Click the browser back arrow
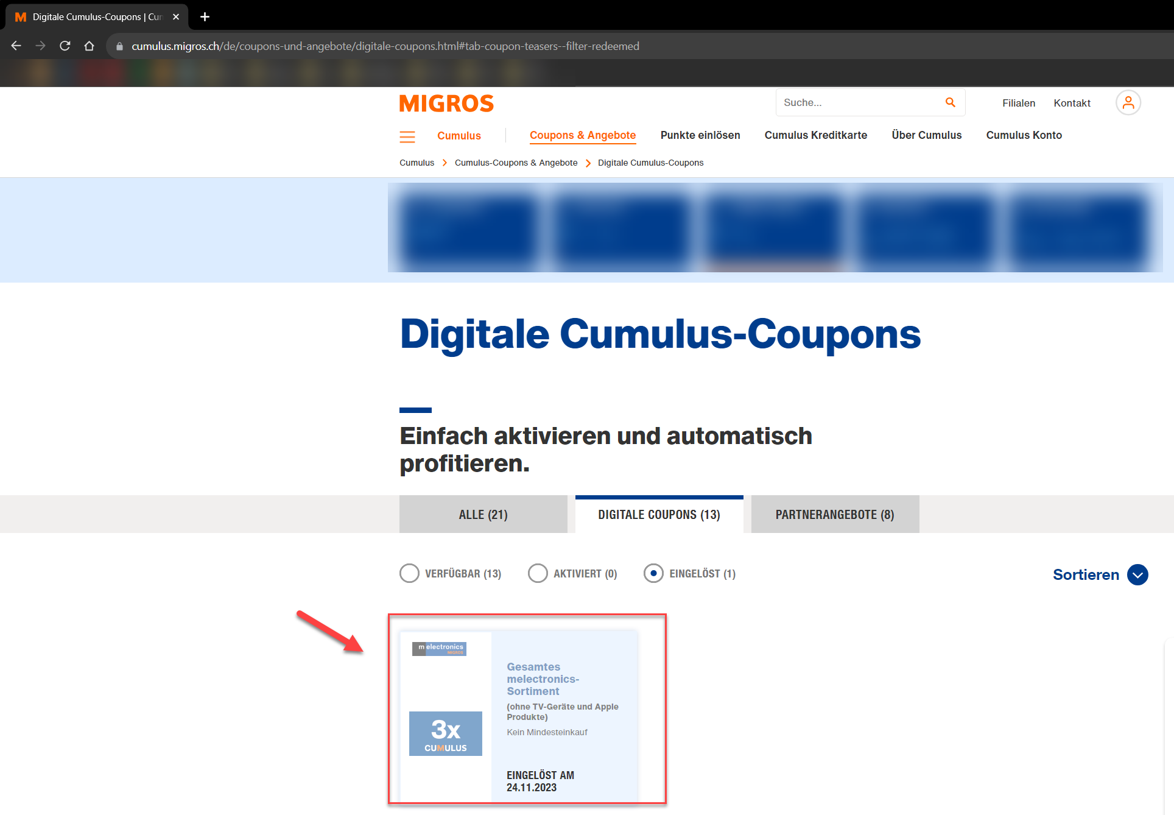Viewport: 1174px width, 815px height. [x=16, y=46]
